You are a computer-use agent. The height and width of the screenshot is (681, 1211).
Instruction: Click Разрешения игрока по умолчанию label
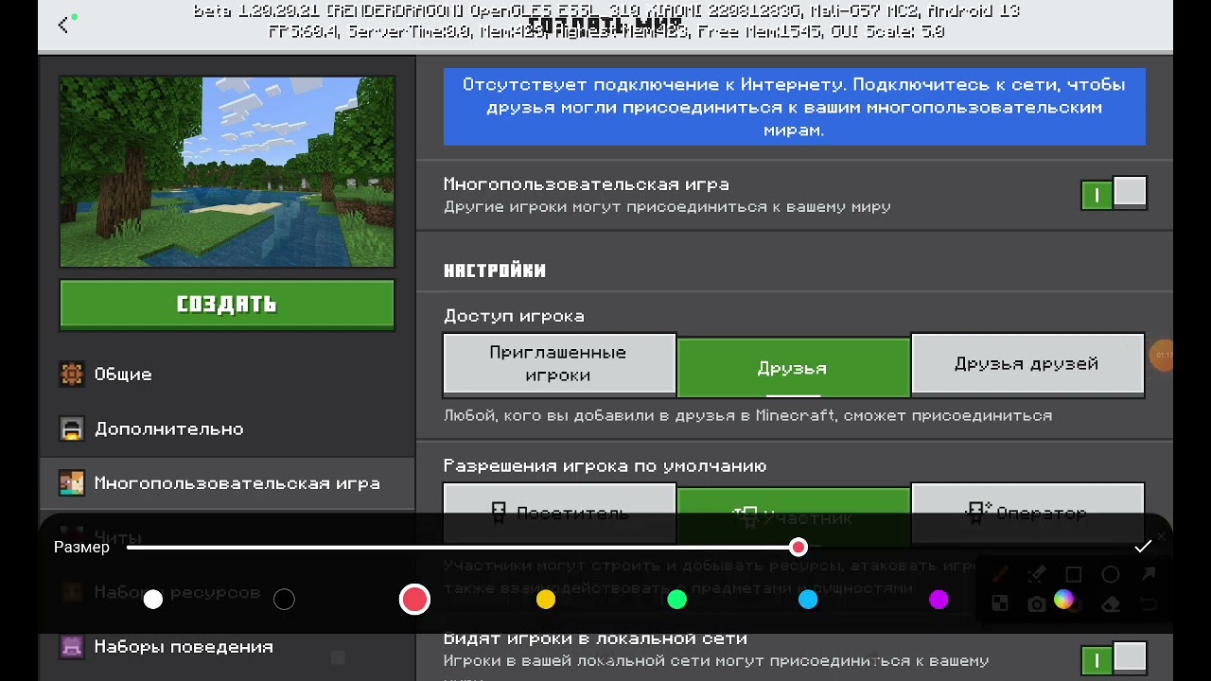click(605, 466)
